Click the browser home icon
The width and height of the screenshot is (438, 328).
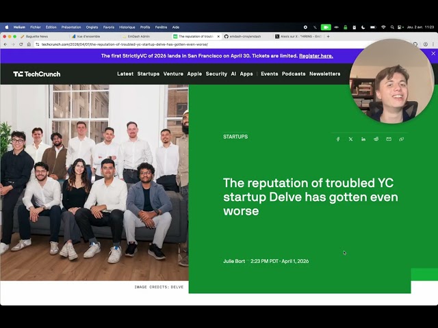(29, 44)
